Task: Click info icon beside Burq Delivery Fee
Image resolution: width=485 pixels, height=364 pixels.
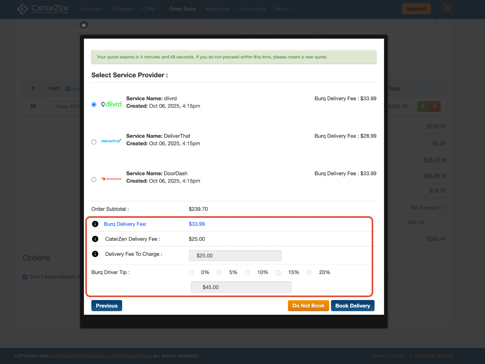Action: pyautogui.click(x=95, y=224)
